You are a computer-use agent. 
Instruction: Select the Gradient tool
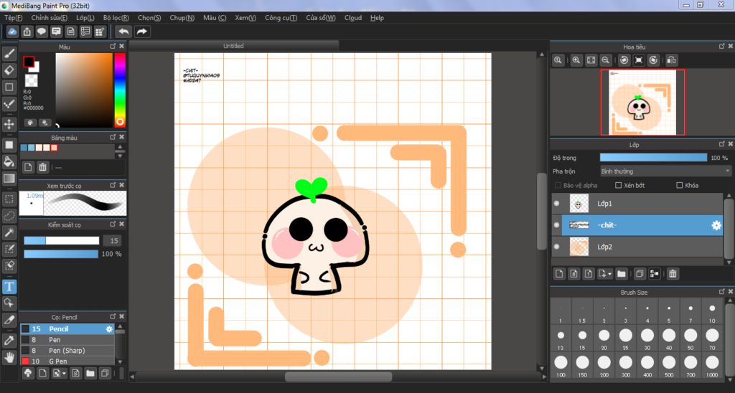9,179
